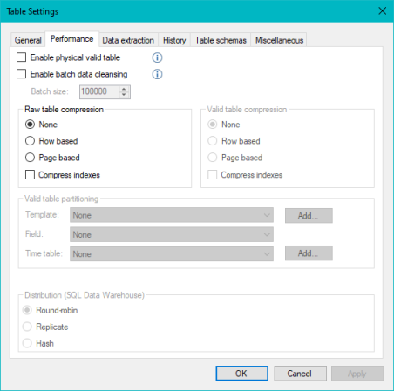This screenshot has width=394, height=391.
Task: Click the Cancel button
Action: click(300, 374)
